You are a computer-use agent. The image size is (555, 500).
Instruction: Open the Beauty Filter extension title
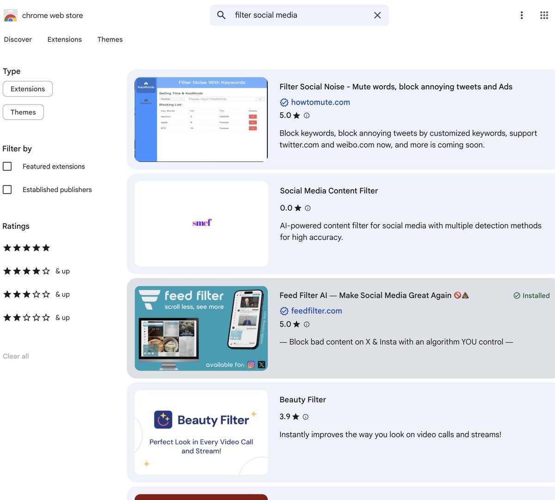[x=303, y=400]
